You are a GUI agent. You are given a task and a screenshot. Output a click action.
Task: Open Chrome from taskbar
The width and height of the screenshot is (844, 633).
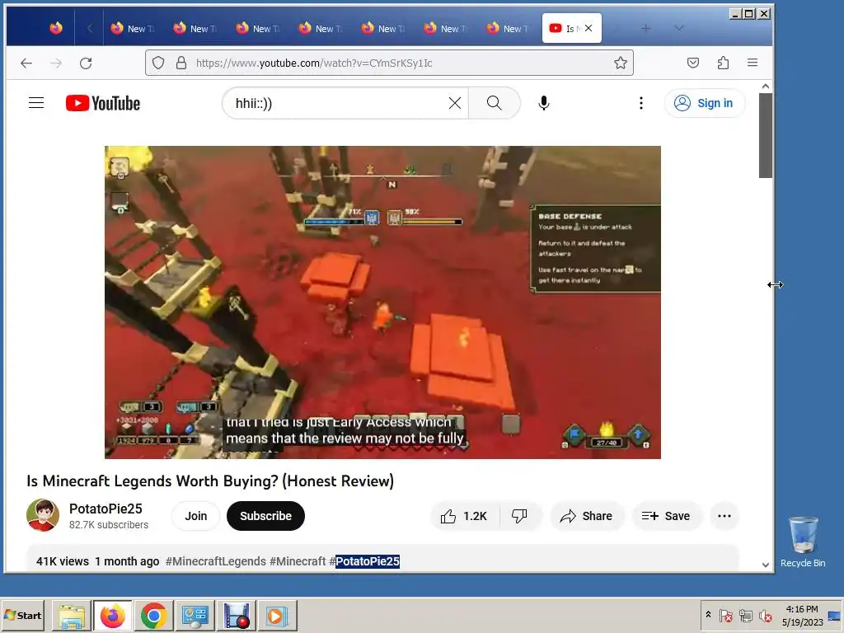tap(153, 615)
